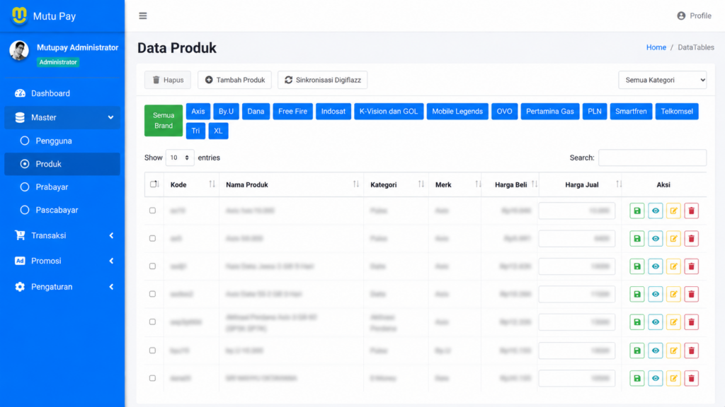Screen dimensions: 725x407
Task: Click the Tambah Produk button
Action: tap(234, 80)
